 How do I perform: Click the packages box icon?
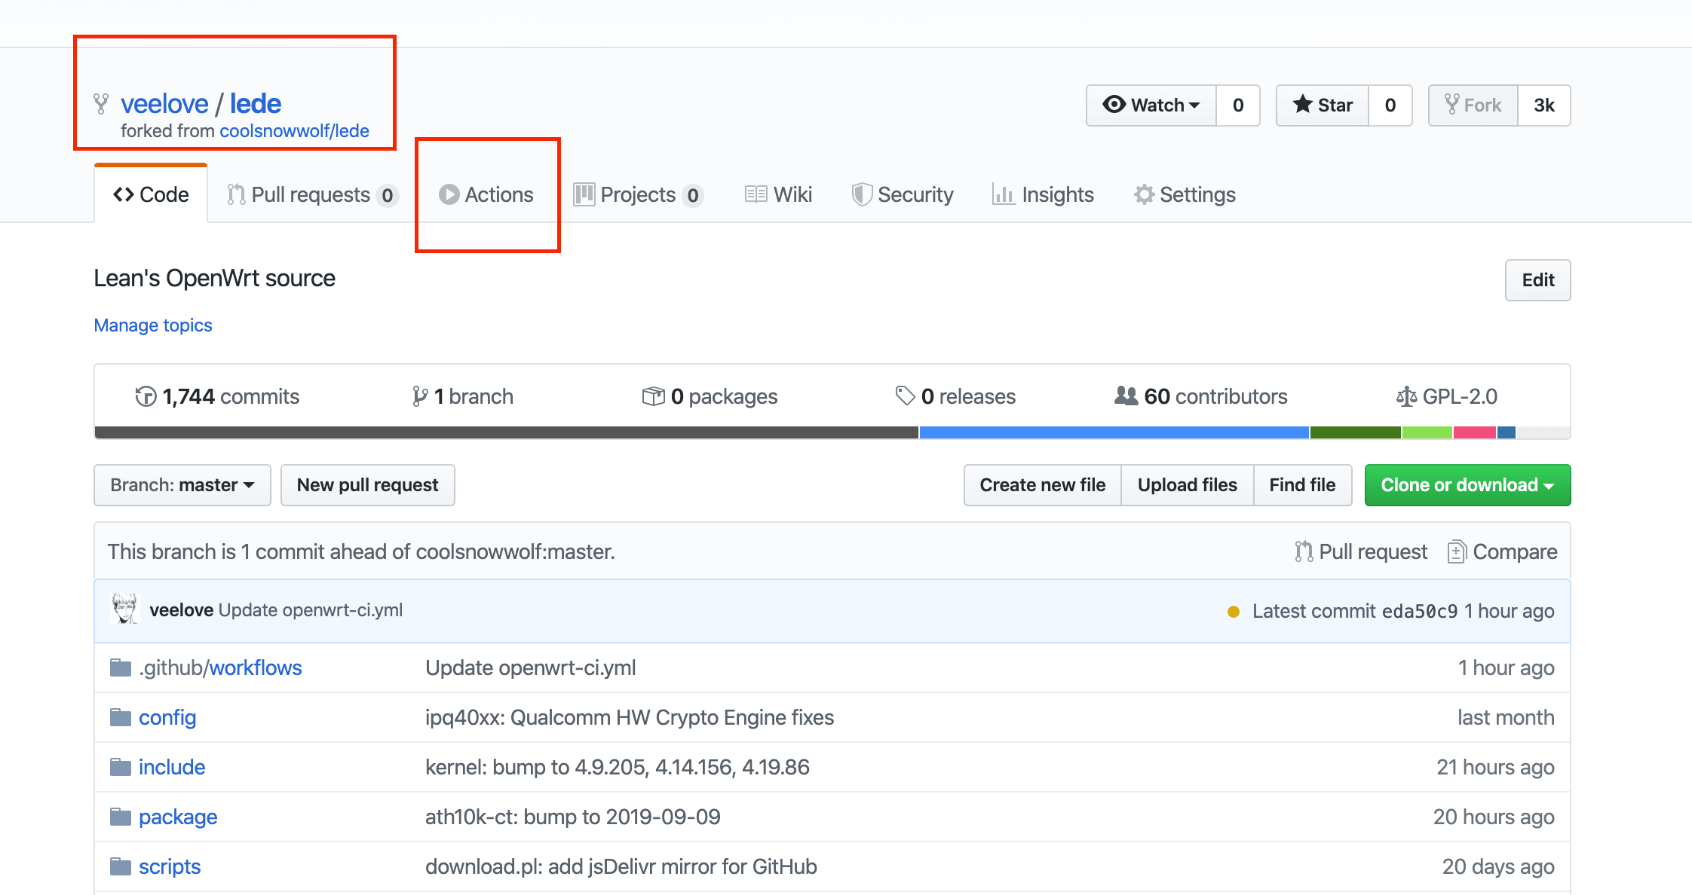click(653, 396)
